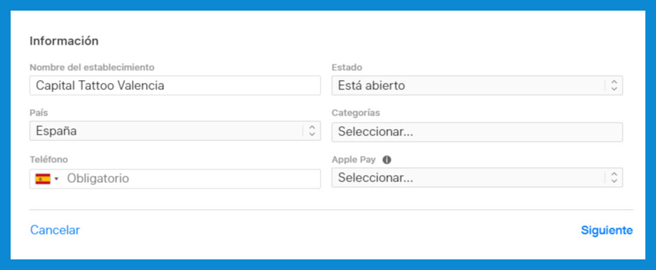The width and height of the screenshot is (656, 270).
Task: Click the País dropdown chevron arrows
Action: click(311, 131)
